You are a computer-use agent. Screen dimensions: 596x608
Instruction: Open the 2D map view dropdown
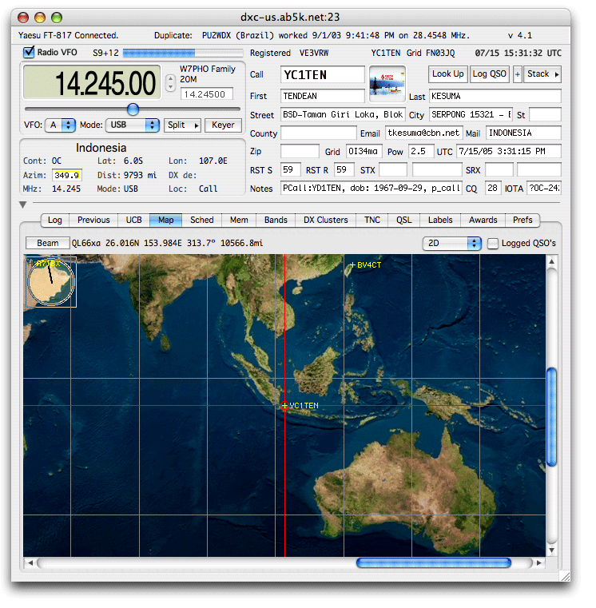point(451,244)
